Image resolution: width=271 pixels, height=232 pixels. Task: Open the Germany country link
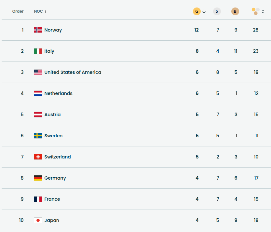[55, 178]
